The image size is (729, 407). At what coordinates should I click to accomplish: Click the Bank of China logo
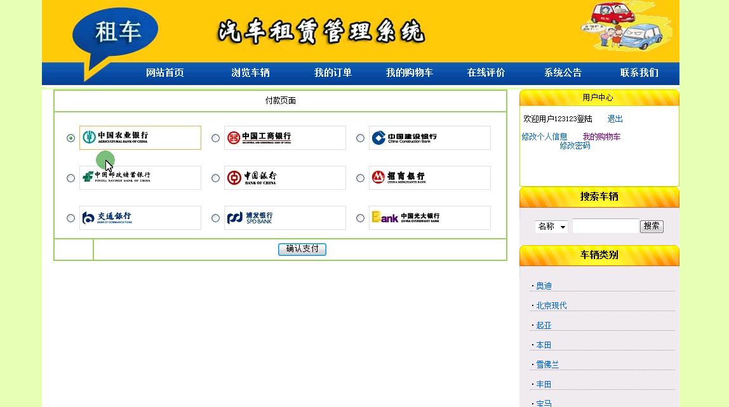coord(285,178)
